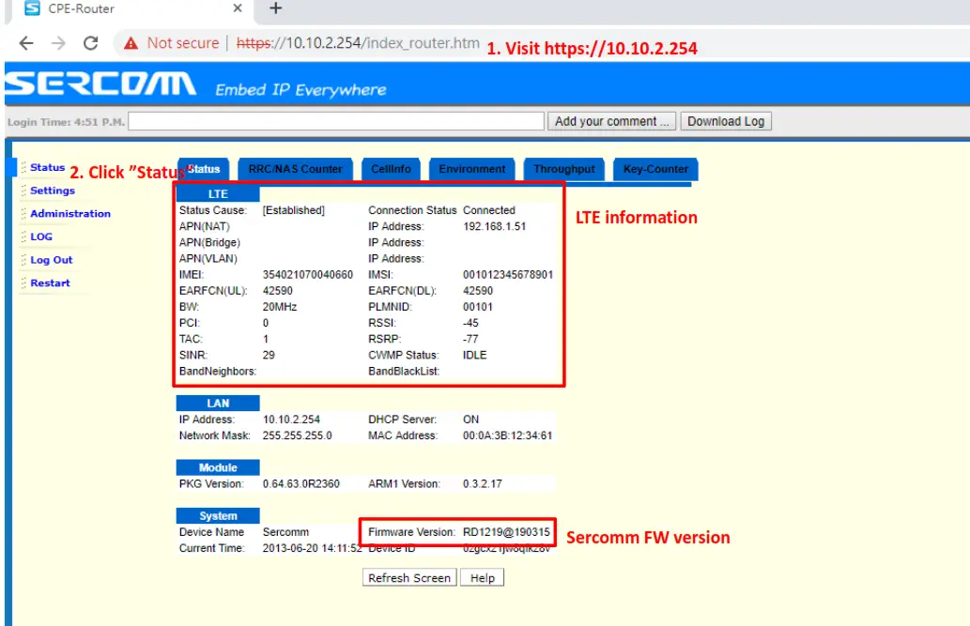Viewport: 970px width, 626px height.
Task: View the Key-Counter tab
Action: [654, 169]
